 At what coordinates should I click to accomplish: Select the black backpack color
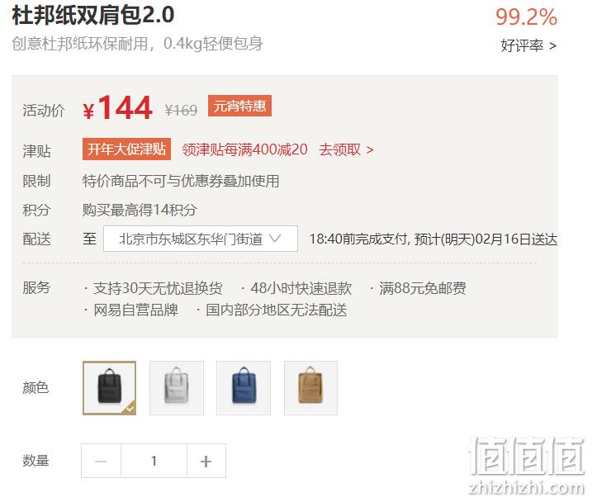(110, 388)
